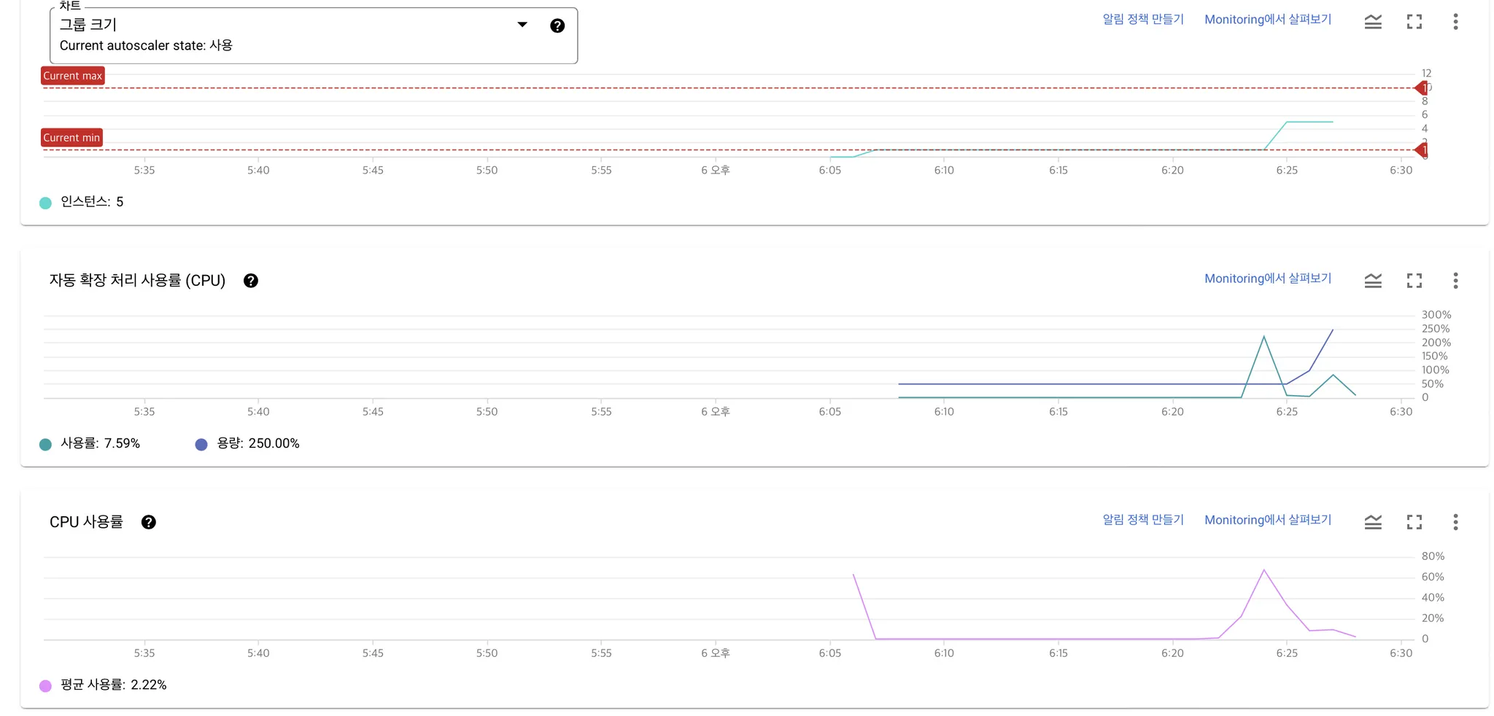Image resolution: width=1494 pixels, height=716 pixels.
Task: Toggle legend icon on autoscaler utilization chart
Action: coord(1373,281)
